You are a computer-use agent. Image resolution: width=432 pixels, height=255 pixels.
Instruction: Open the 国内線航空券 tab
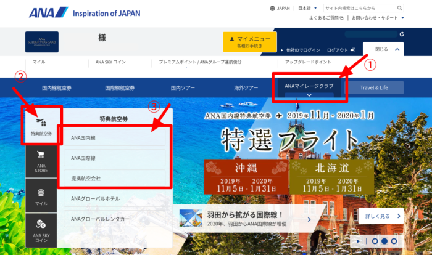(x=57, y=87)
